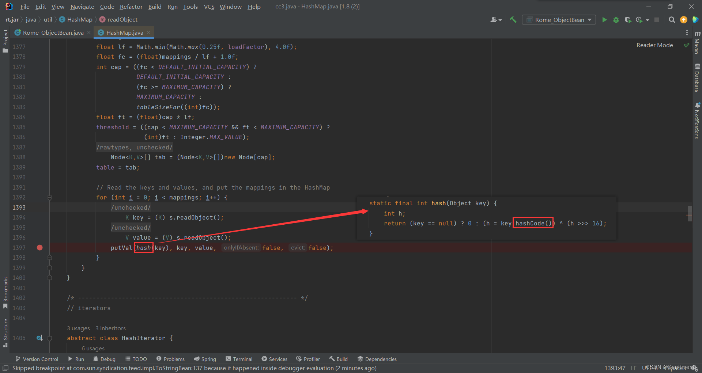
Task: Click the Stop process square icon
Action: [657, 20]
